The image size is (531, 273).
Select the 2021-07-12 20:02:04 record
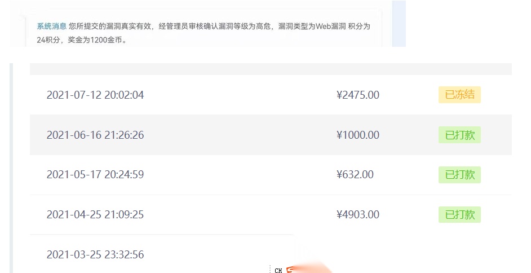(x=271, y=95)
